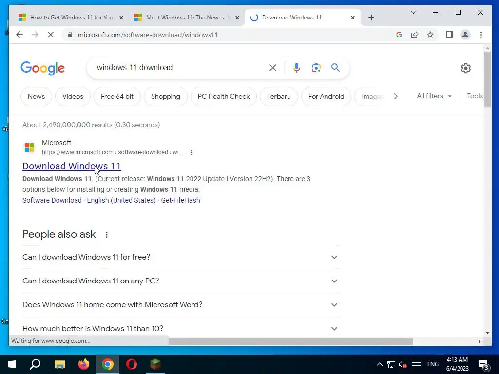The height and width of the screenshot is (374, 499).
Task: Open the Google icon in address bar
Action: pyautogui.click(x=399, y=35)
